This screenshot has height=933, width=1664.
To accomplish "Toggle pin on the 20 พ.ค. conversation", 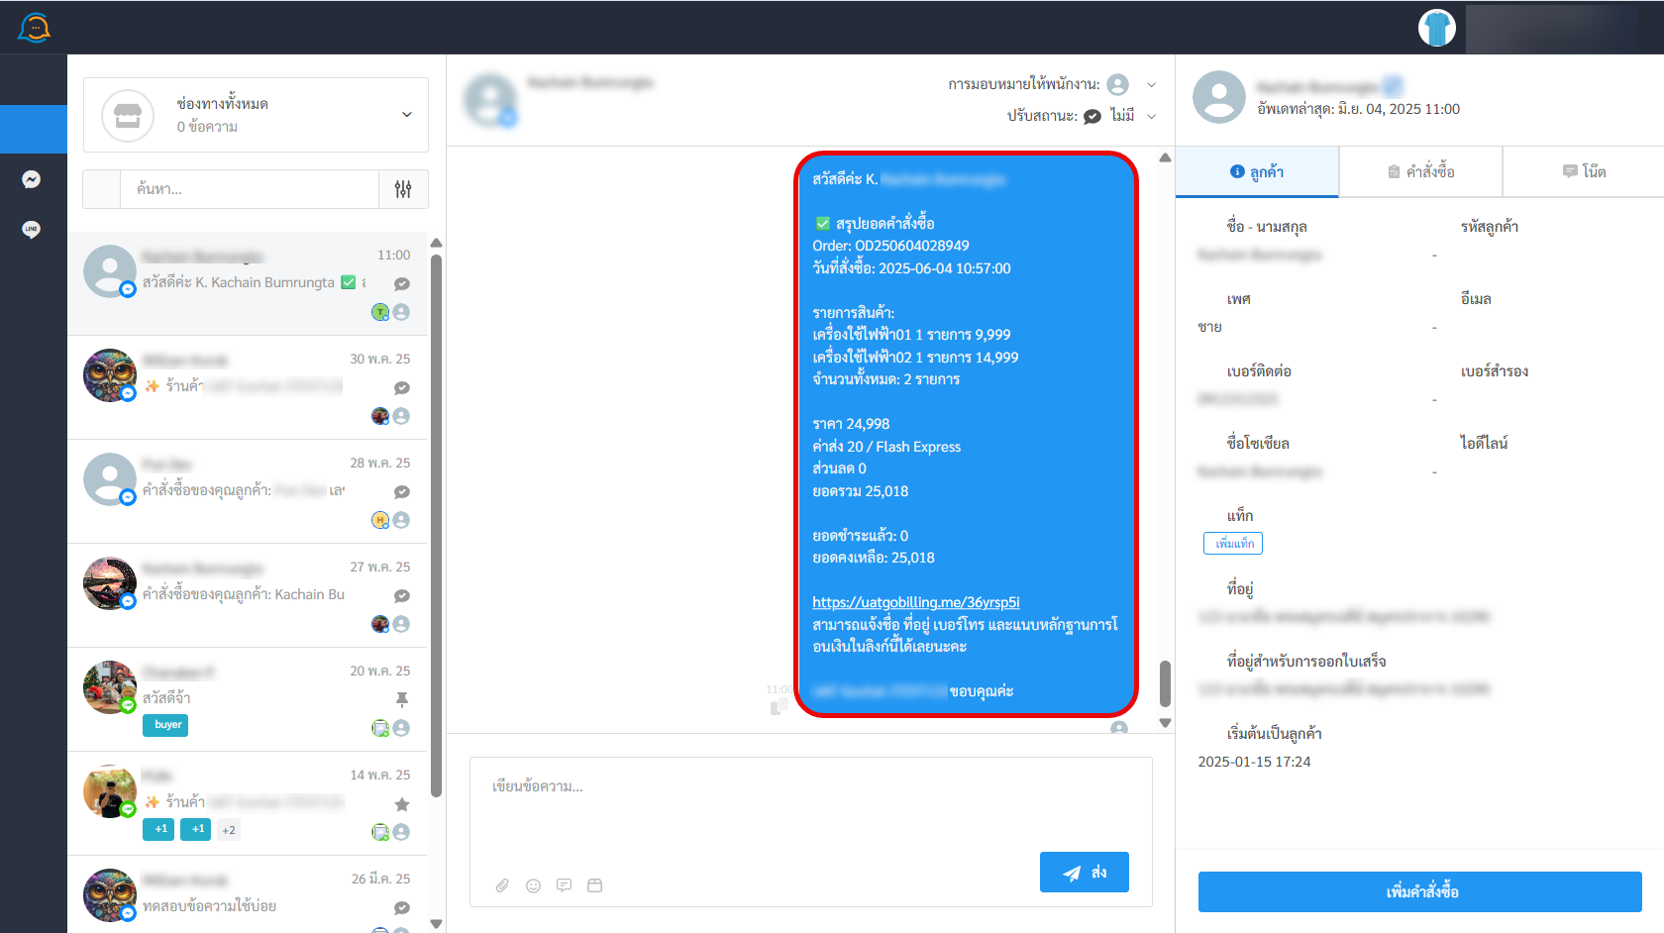I will pyautogui.click(x=402, y=699).
